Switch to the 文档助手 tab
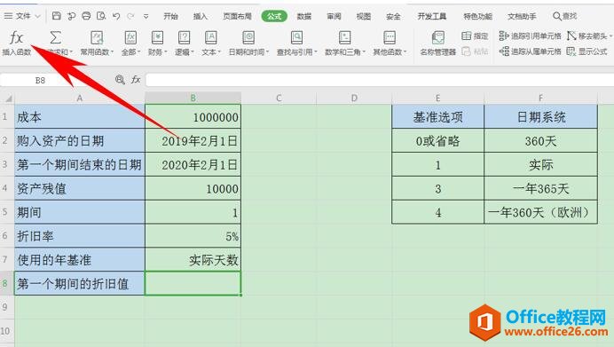The width and height of the screenshot is (614, 347). tap(522, 16)
